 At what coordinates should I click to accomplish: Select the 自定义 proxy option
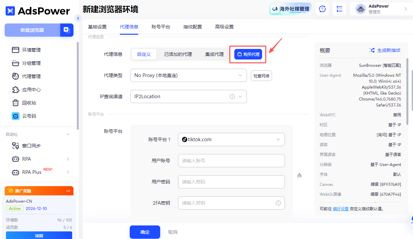tap(144, 54)
